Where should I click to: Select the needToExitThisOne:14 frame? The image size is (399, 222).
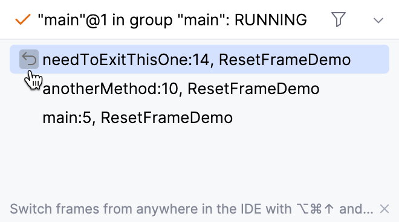tap(199, 59)
